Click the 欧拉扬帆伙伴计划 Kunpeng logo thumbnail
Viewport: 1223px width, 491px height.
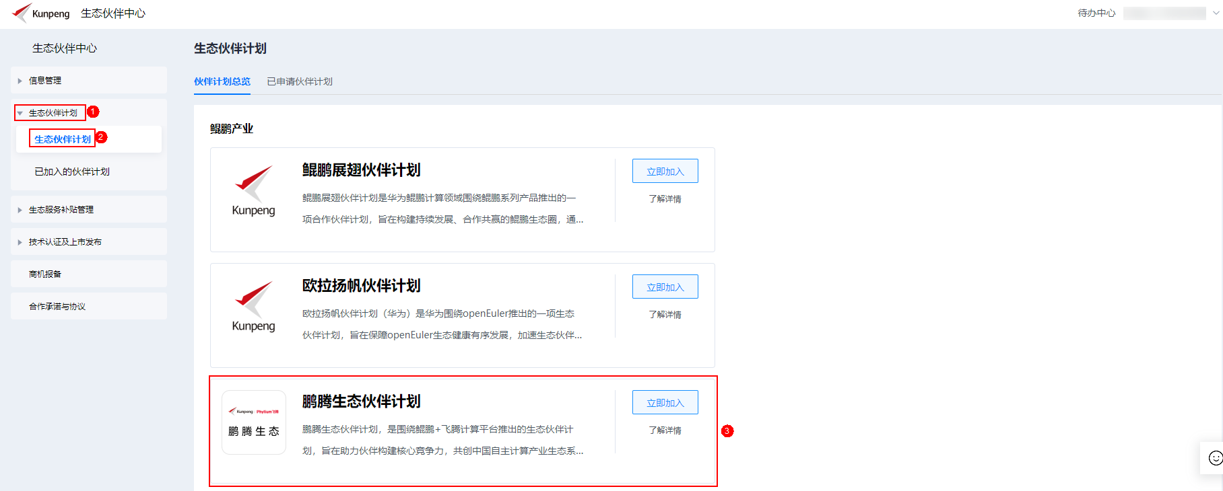point(254,307)
